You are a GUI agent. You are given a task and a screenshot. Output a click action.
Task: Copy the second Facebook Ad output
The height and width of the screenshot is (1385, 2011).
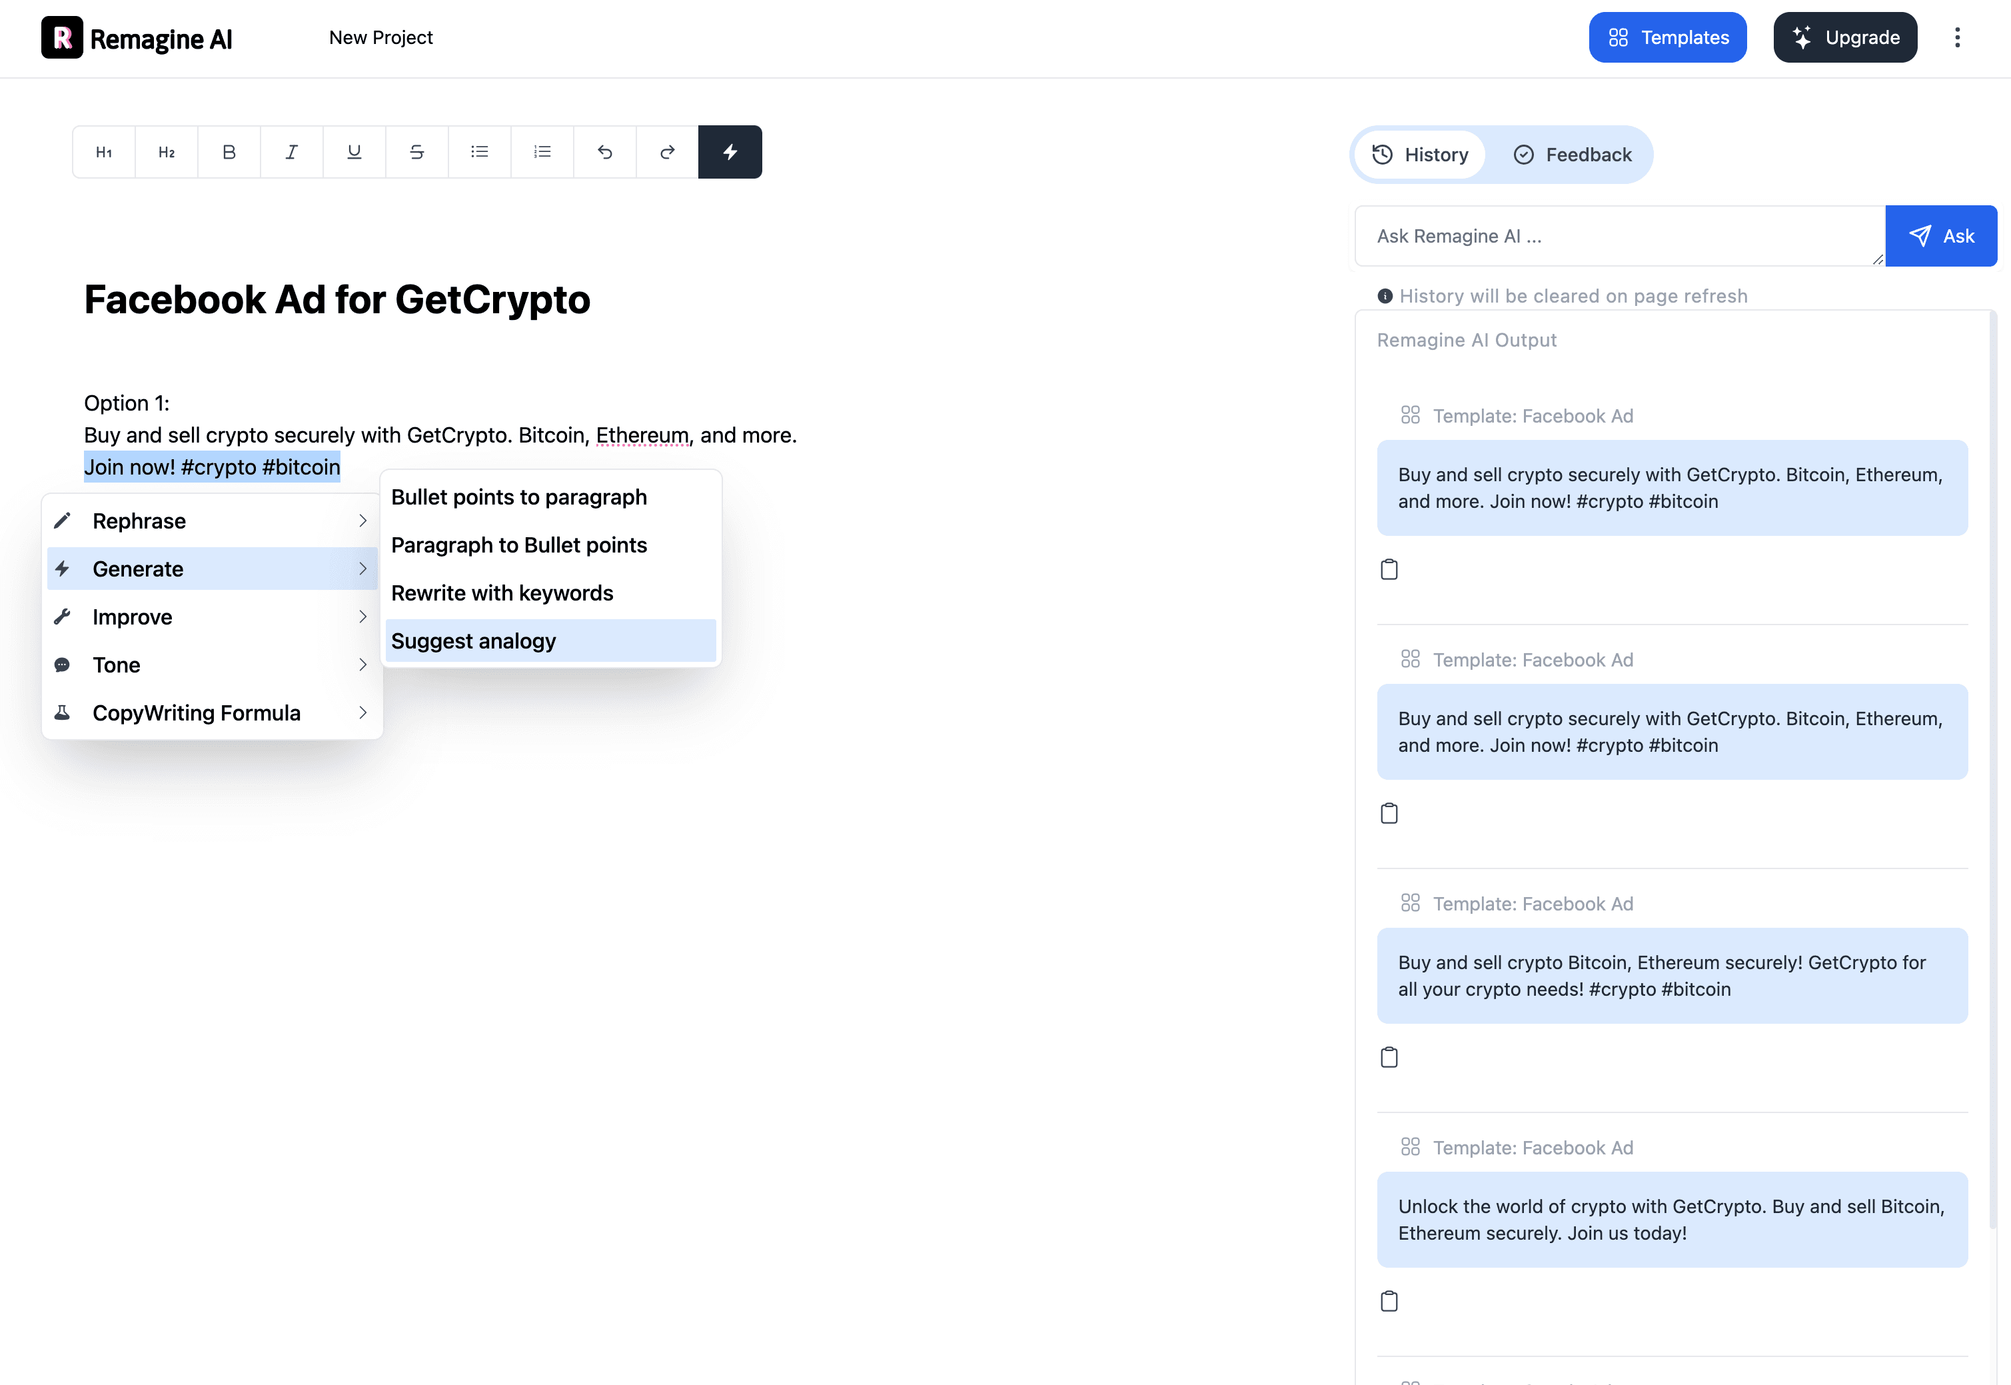(x=1389, y=813)
